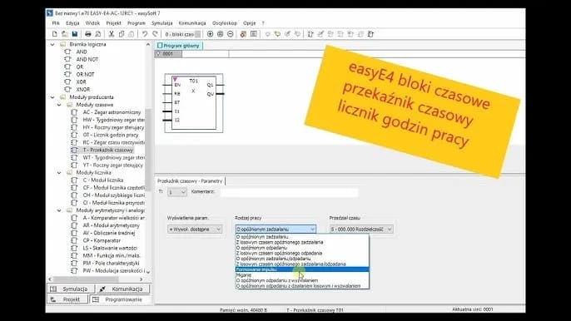
Task: Collapse the Moduły czasowe tree node
Action: tap(59, 105)
